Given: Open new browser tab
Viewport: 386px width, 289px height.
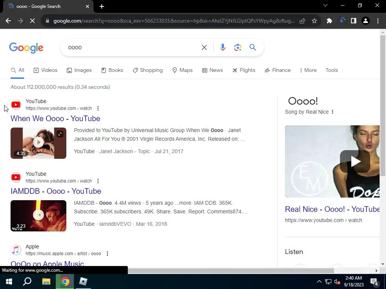Looking at the screenshot, I should [x=102, y=6].
